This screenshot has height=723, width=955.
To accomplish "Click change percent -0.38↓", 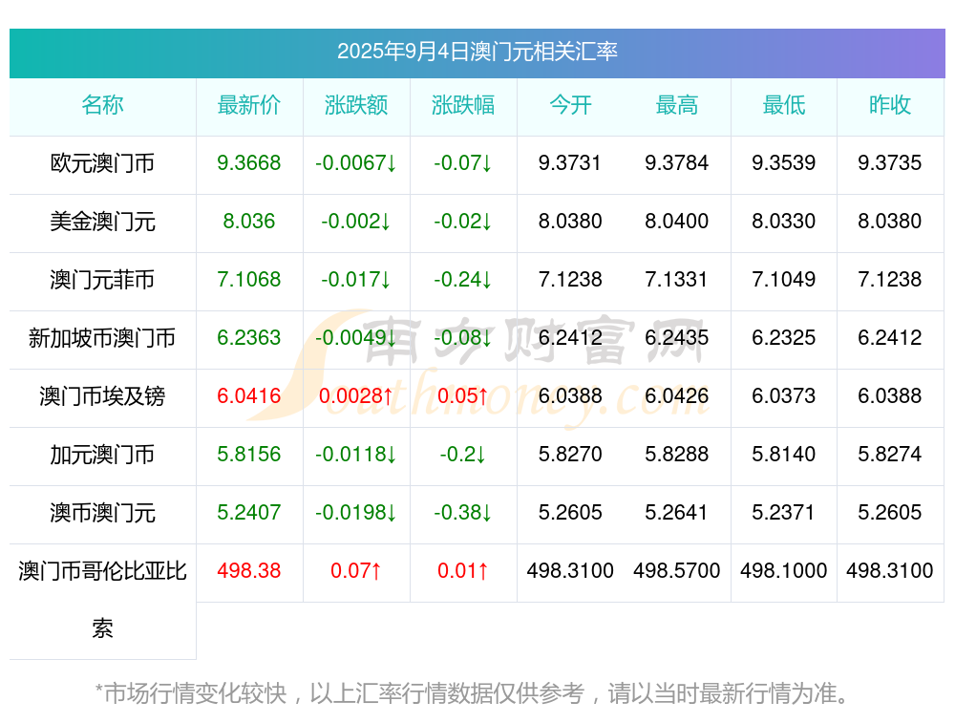I will click(463, 512).
